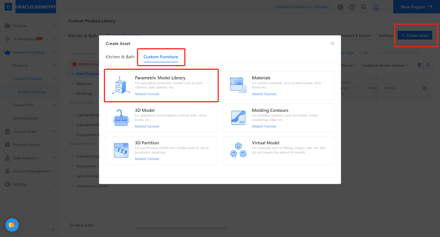Click the Parametric Model Library cabinet icon
This screenshot has width=440, height=237.
coord(121,85)
